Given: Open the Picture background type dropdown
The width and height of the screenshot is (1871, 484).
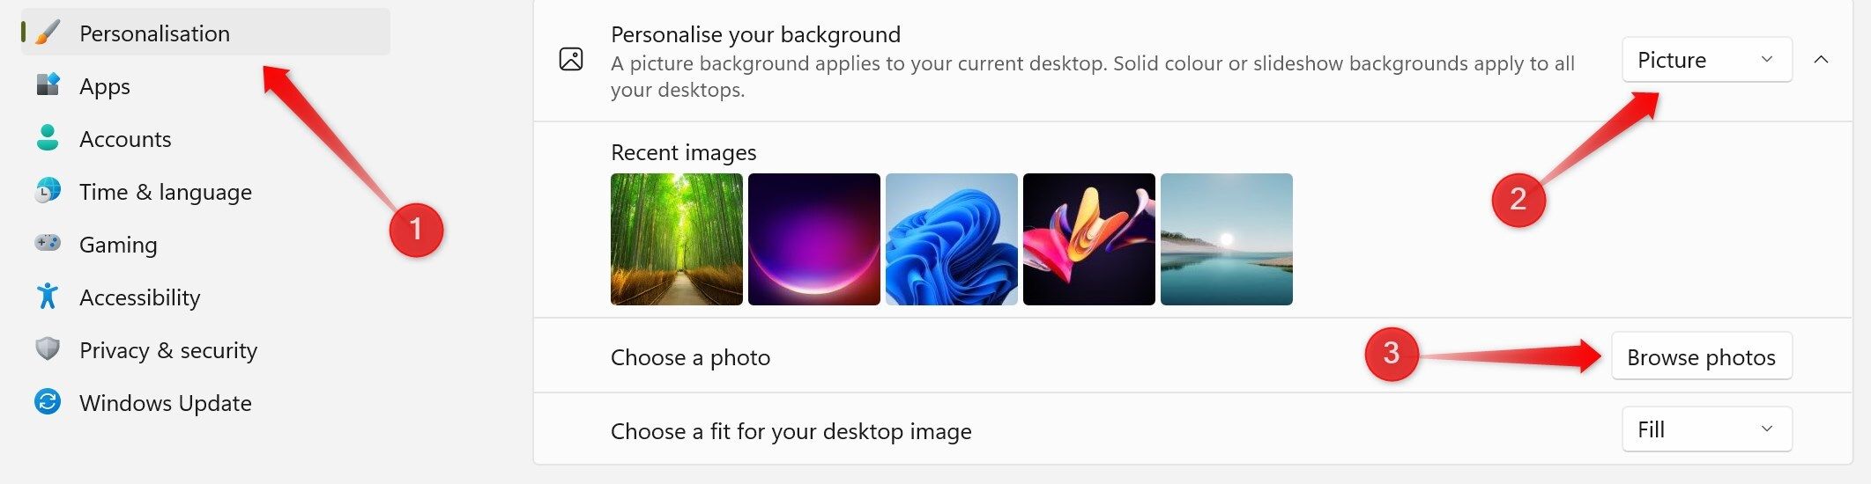Looking at the screenshot, I should pyautogui.click(x=1706, y=60).
